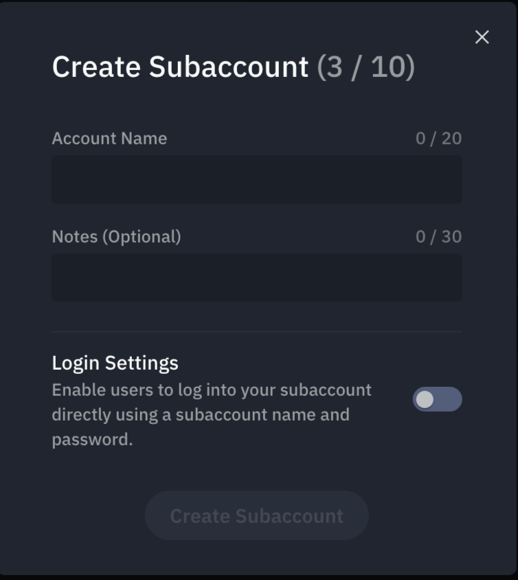518x580 pixels.
Task: Select the 0 / 30 character counter
Action: coord(438,236)
